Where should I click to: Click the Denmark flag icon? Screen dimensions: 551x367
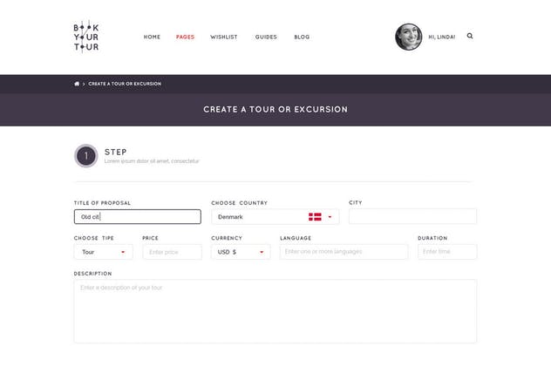click(315, 216)
